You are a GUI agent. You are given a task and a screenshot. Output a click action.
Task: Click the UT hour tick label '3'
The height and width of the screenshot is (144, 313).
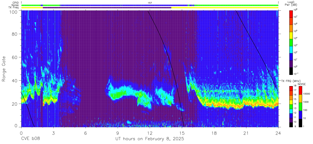[54, 133]
